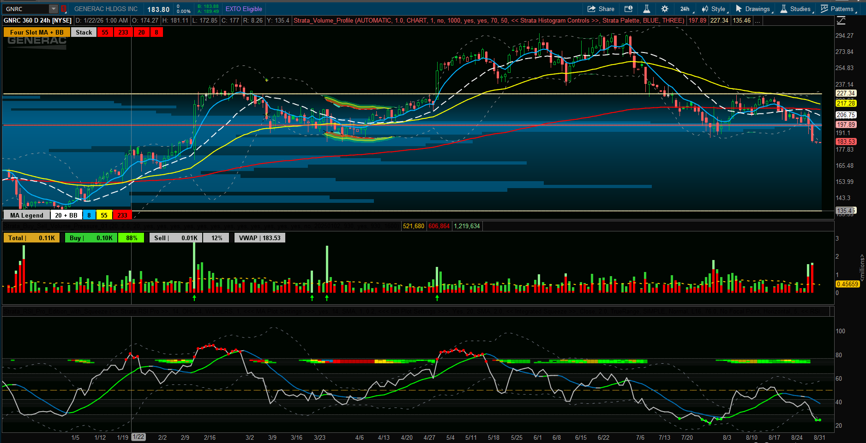
Task: Toggle the Stack label
Action: (x=84, y=32)
